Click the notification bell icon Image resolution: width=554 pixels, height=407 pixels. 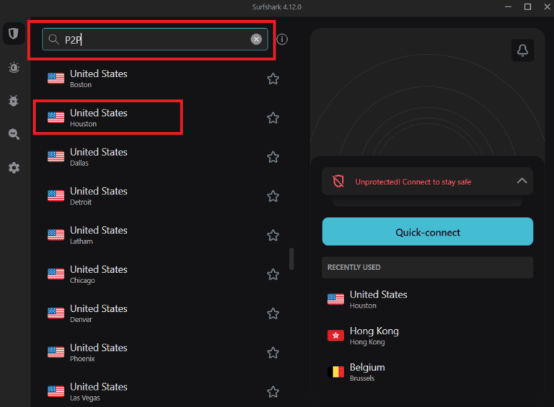522,50
